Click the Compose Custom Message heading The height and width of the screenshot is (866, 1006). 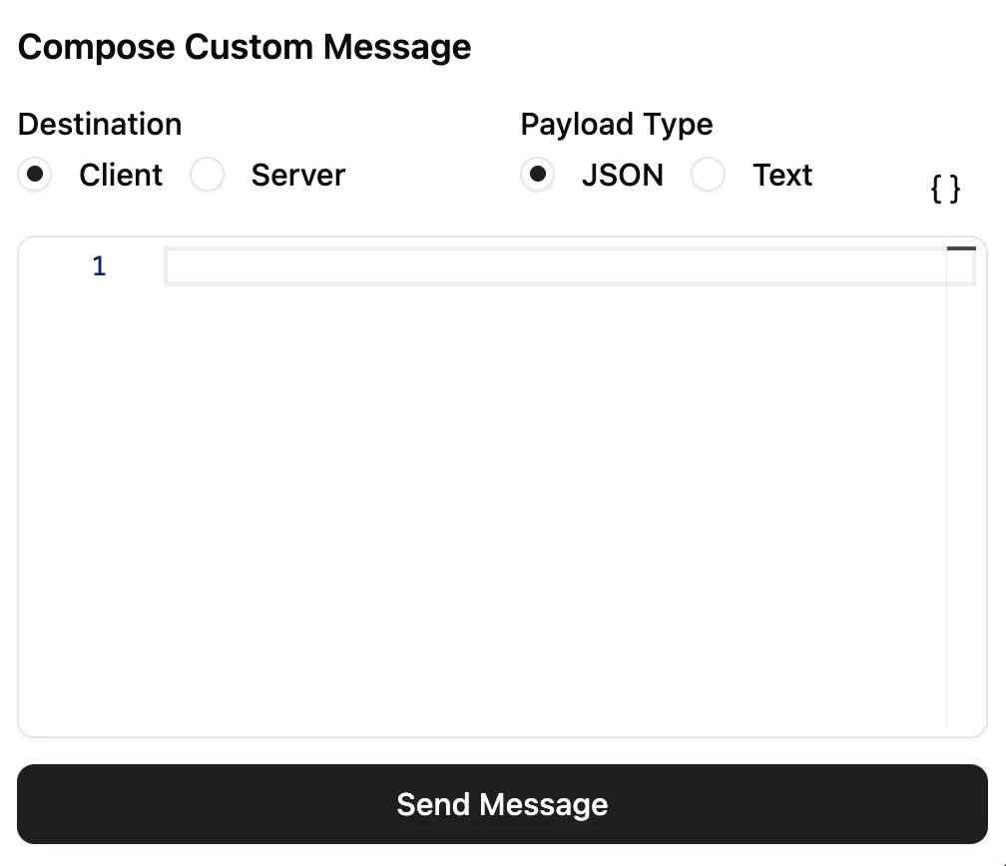pyautogui.click(x=245, y=46)
